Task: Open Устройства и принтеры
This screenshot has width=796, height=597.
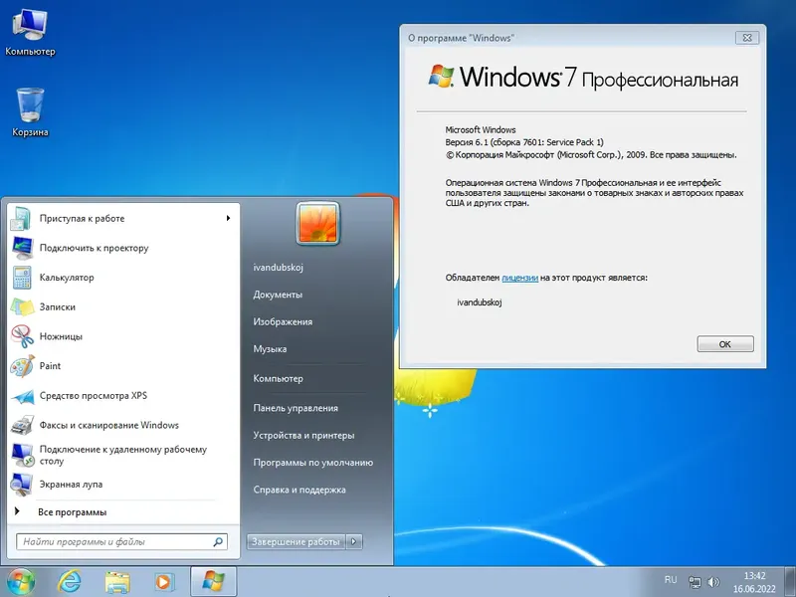Action: click(303, 436)
